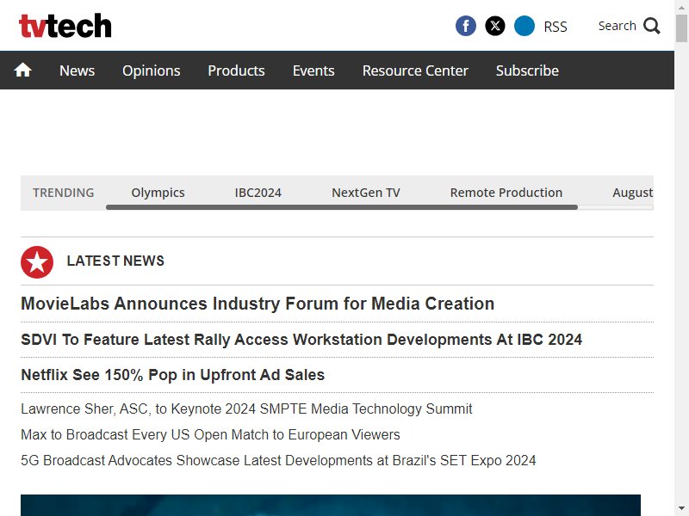Open the RSS feed link
The width and height of the screenshot is (689, 516).
pyautogui.click(x=556, y=27)
